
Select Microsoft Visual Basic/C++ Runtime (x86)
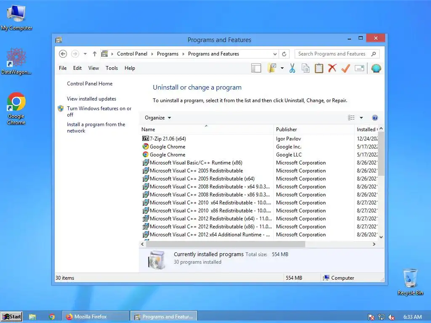tap(192, 163)
